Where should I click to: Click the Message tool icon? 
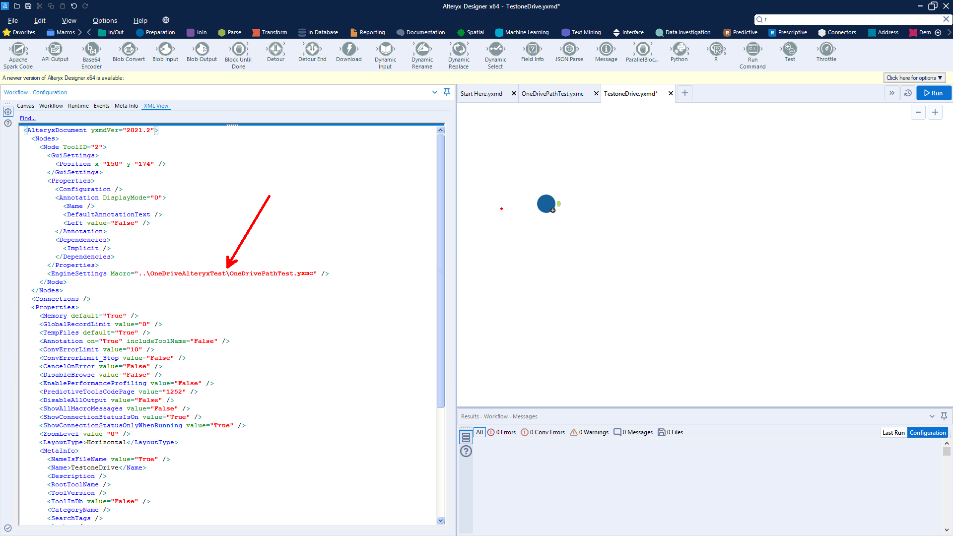[x=606, y=49]
